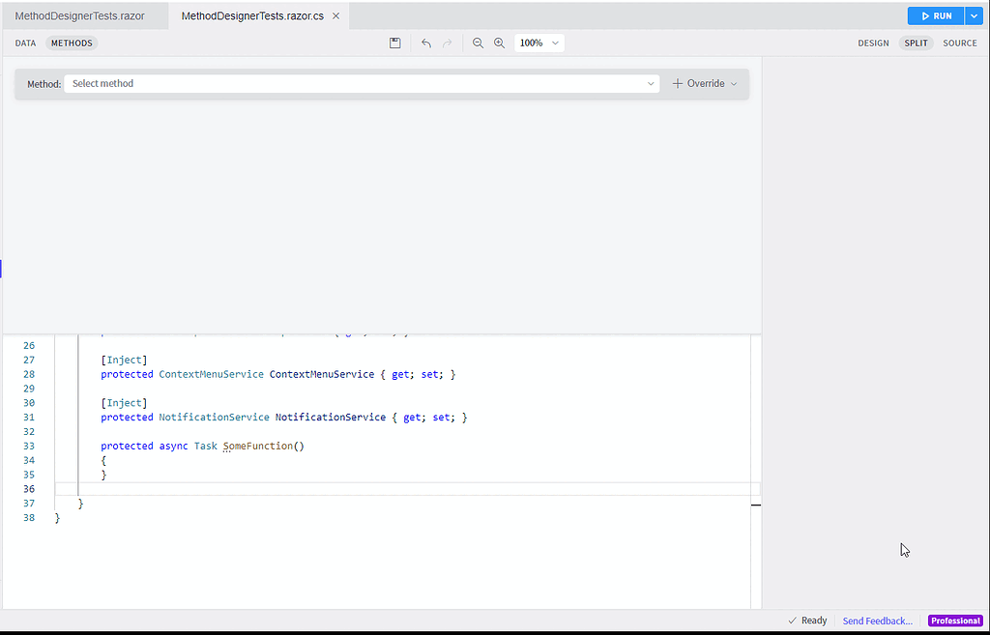Image resolution: width=990 pixels, height=635 pixels.
Task: Click the play icon on RUN button
Action: pyautogui.click(x=926, y=14)
